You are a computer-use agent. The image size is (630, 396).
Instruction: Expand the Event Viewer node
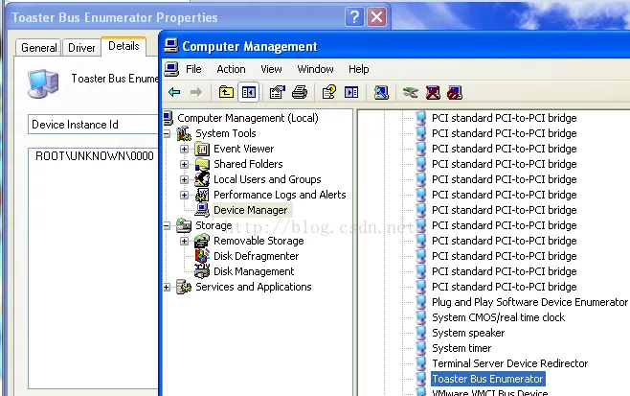point(185,149)
